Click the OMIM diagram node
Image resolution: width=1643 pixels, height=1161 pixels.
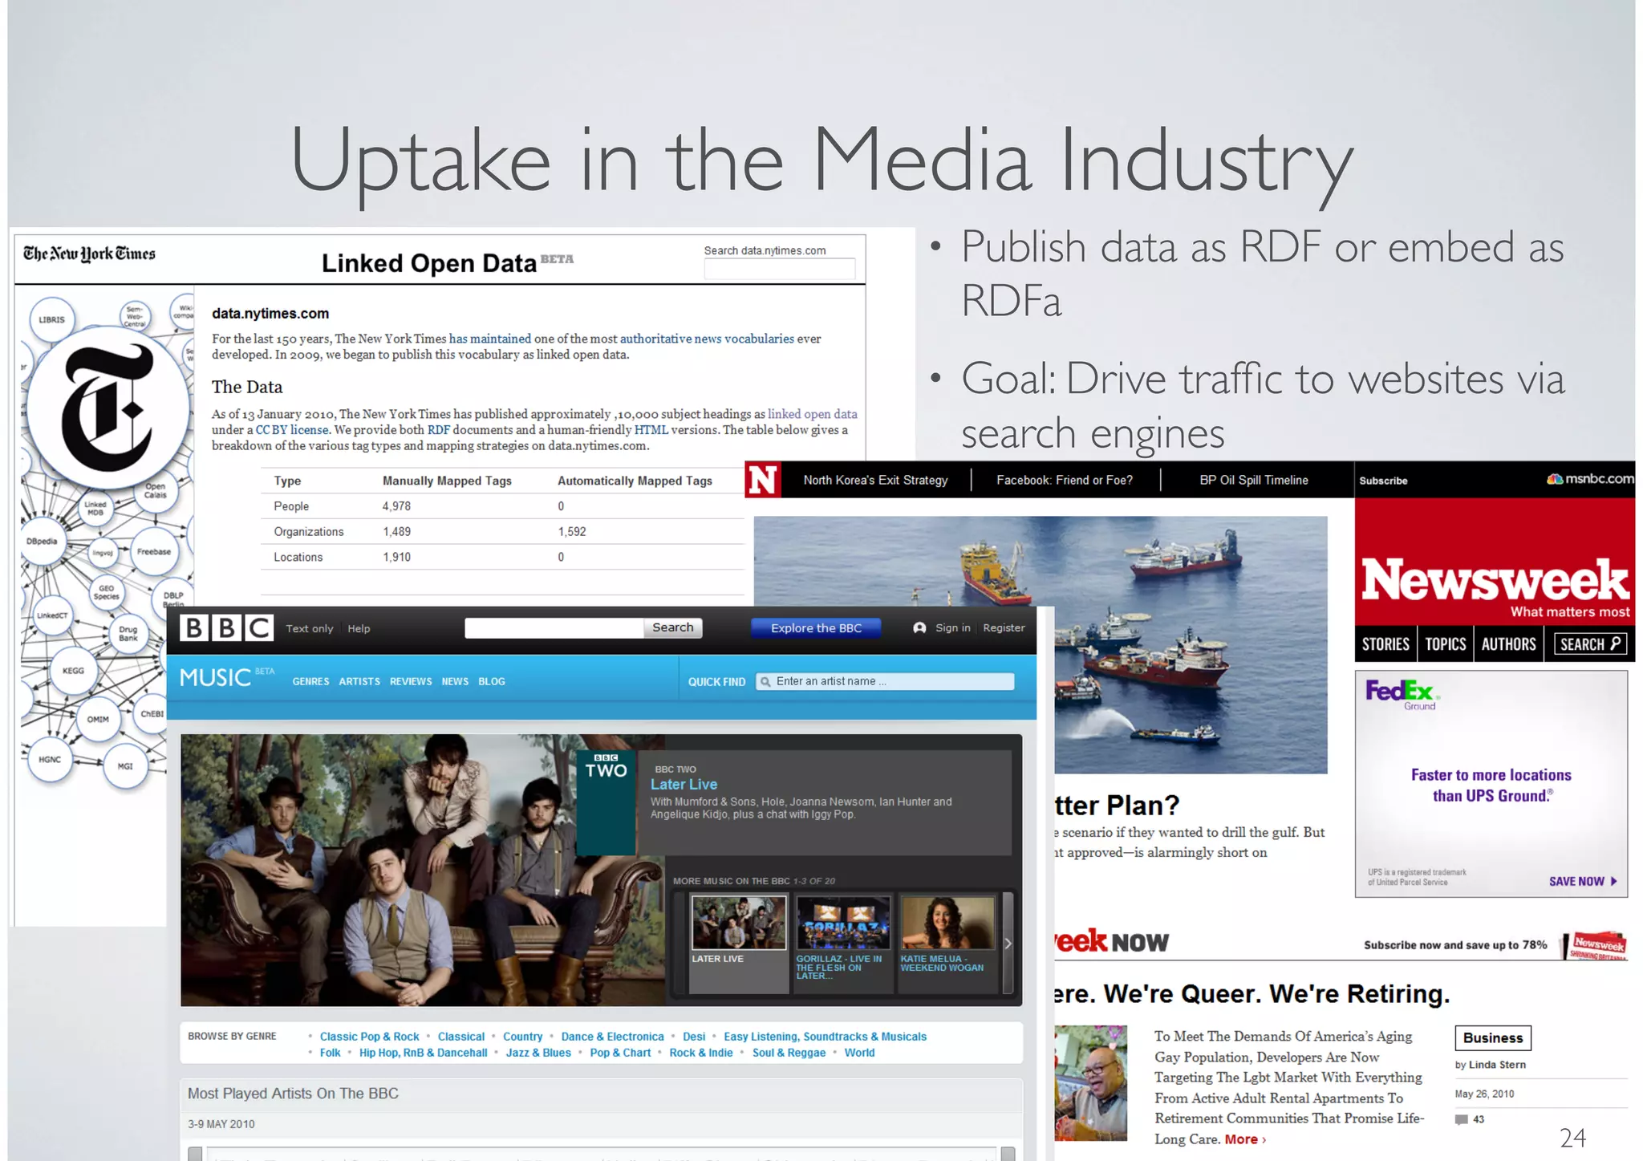coord(98,719)
